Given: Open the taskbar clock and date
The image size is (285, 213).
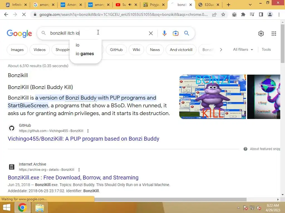Looking at the screenshot, I should [x=273, y=208].
